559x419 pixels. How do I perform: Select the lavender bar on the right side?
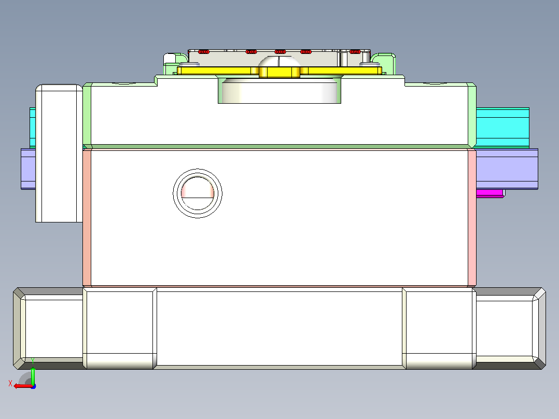point(507,169)
